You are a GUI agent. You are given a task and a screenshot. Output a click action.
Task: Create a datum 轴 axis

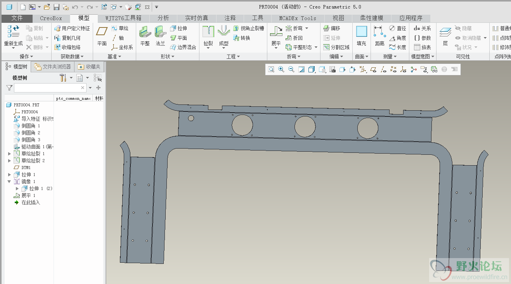point(118,38)
